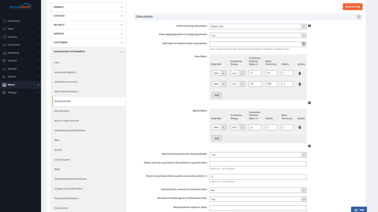Open Customer Group dropdown in first Earn Rates row
Image resolution: width=378 pixels, height=212 pixels.
(238, 73)
